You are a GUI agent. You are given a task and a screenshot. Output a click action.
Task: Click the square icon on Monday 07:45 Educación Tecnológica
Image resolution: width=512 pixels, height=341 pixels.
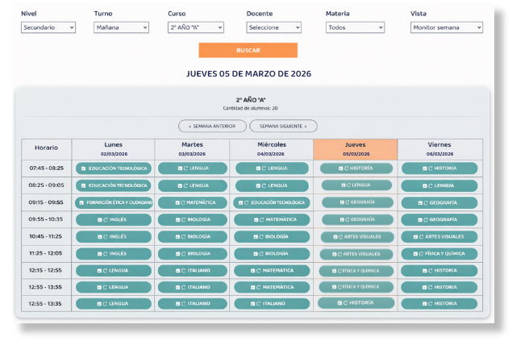(83, 168)
